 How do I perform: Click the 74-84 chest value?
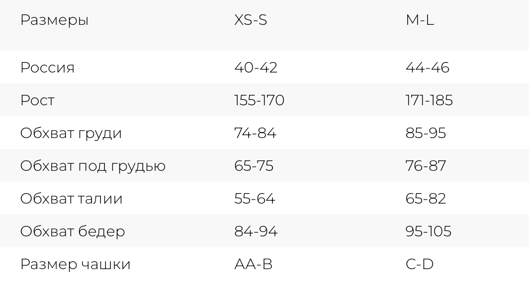[255, 133]
